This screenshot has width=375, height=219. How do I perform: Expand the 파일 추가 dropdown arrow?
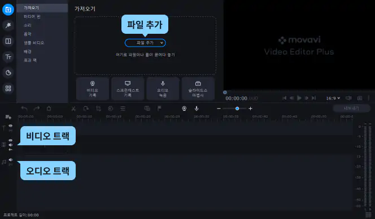coord(162,43)
